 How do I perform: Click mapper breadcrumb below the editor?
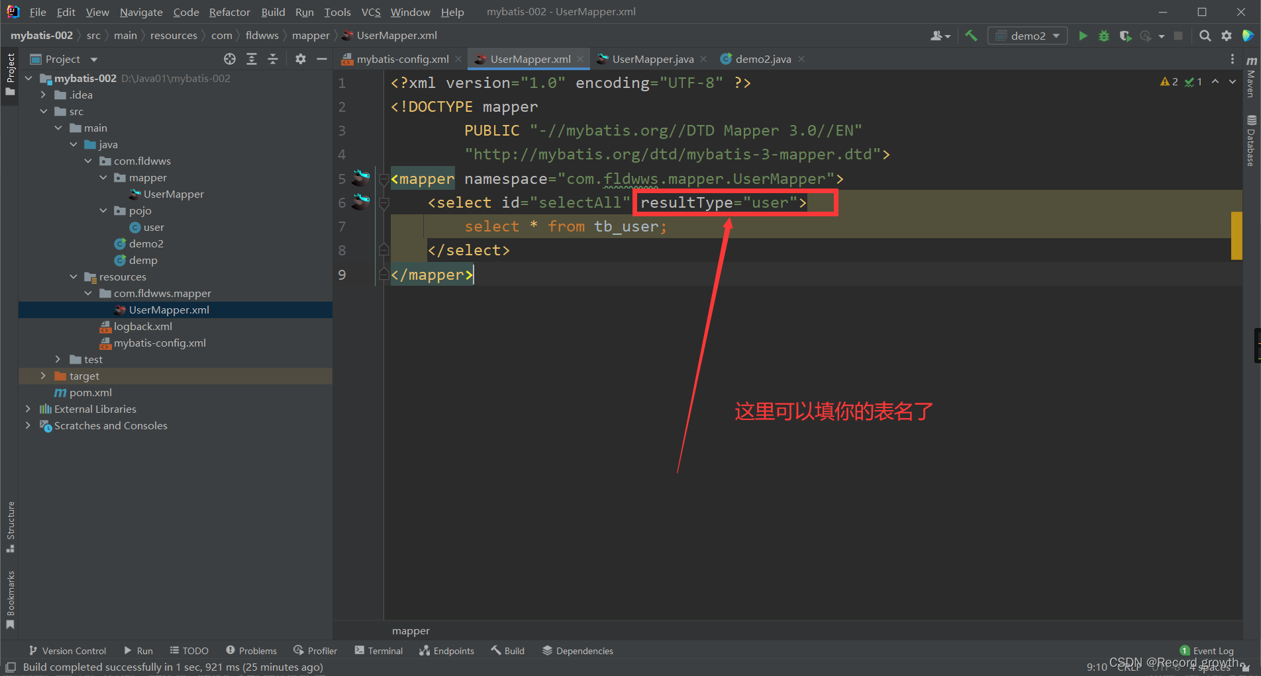pyautogui.click(x=411, y=631)
